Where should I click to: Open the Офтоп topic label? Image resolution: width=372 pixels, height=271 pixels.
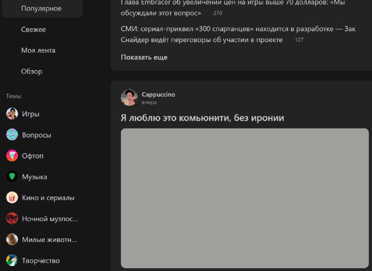(x=33, y=156)
